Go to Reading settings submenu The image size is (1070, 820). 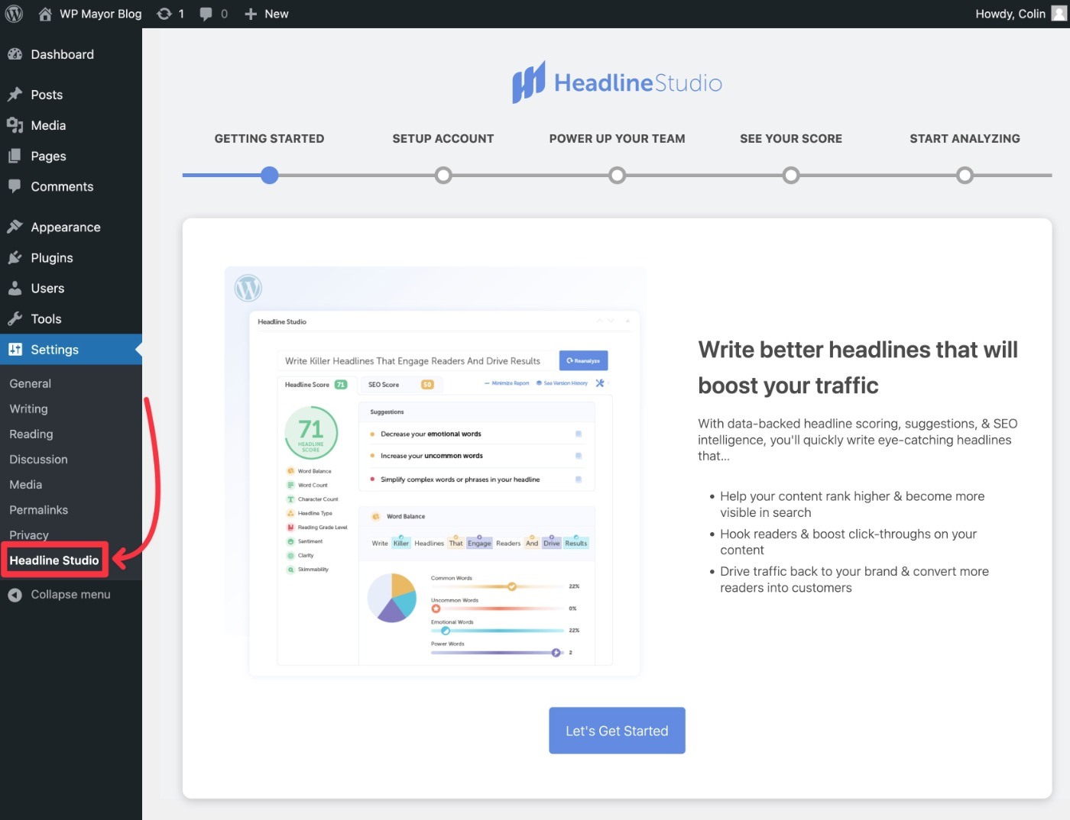click(x=31, y=434)
